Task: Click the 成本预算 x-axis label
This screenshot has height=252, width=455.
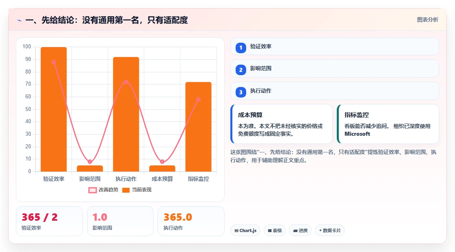Action: [162, 179]
